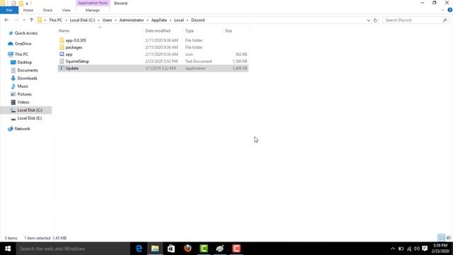Screen dimensions: 453x255
Task: Sort by the Name column header
Action: (64, 30)
